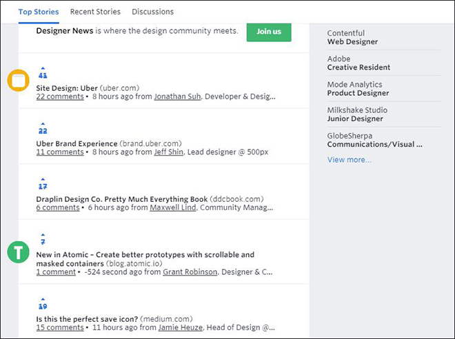View the 6 comments link

click(x=58, y=207)
